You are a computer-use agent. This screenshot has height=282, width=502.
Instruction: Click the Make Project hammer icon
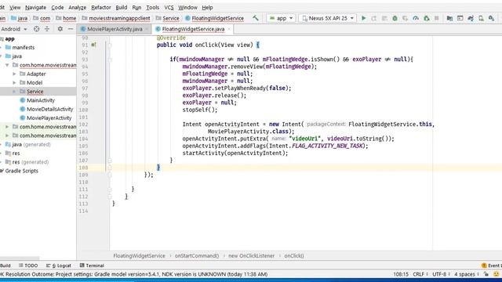point(256,18)
